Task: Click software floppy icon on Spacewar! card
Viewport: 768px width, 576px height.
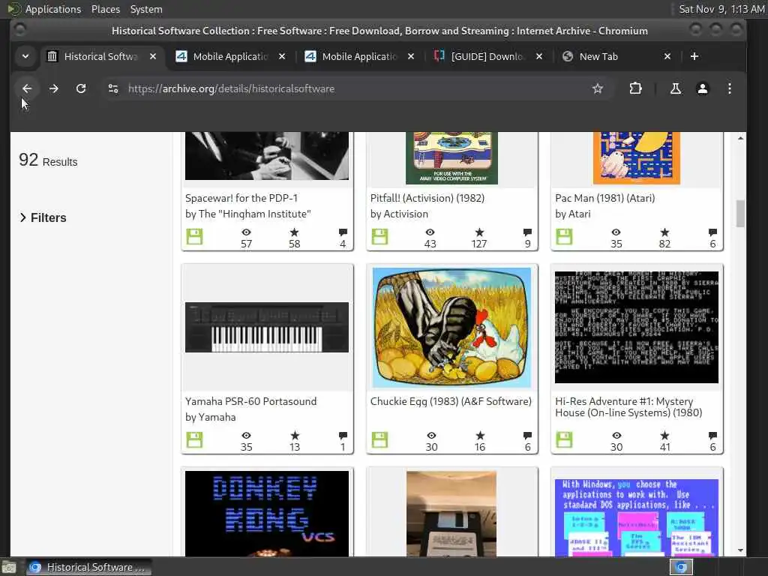Action: [x=194, y=236]
